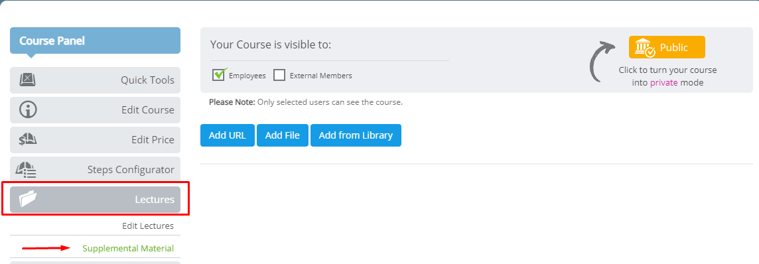Click the Add from Library button

point(356,135)
